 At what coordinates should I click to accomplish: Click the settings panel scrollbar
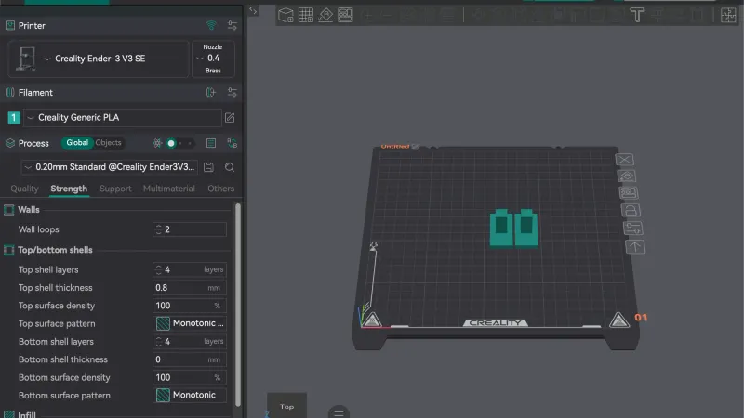point(238,305)
